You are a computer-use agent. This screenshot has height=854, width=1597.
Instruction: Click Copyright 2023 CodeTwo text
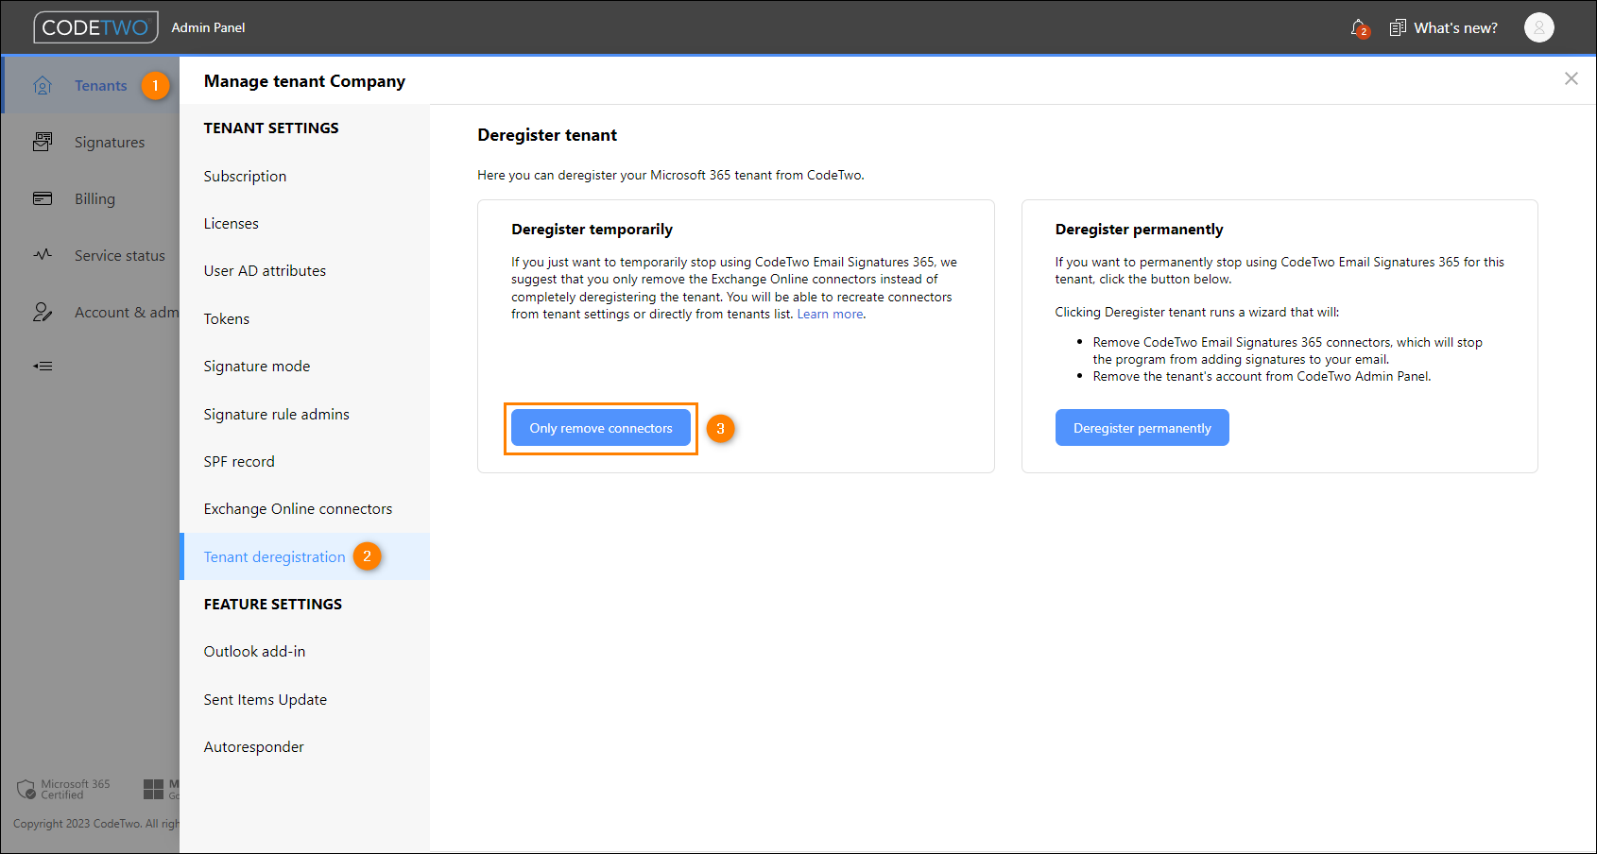96,824
